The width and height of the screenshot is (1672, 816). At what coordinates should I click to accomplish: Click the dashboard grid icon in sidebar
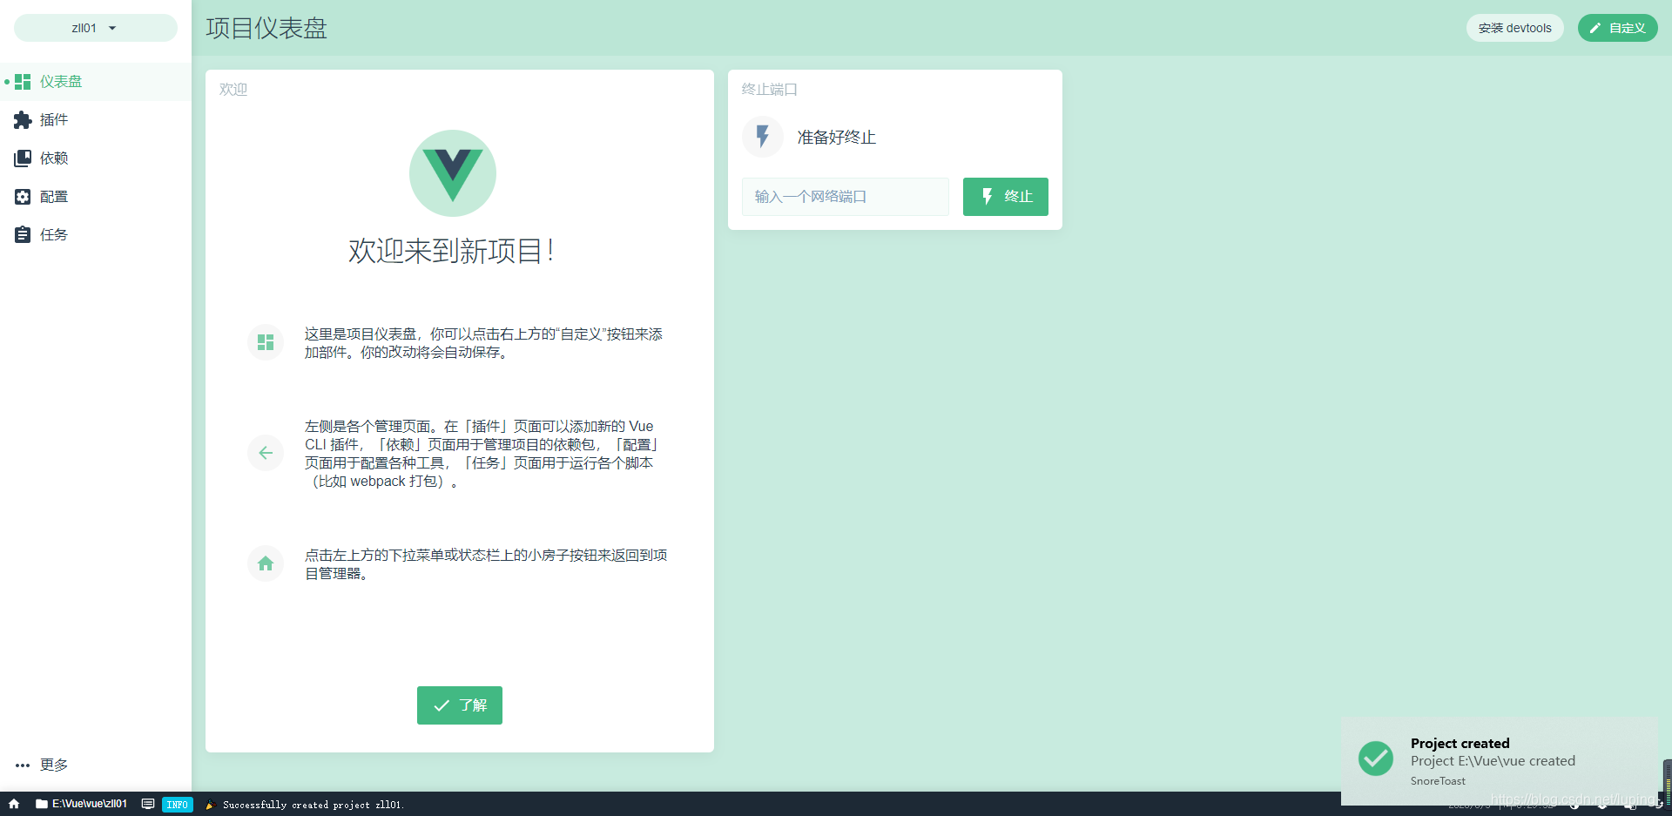23,82
